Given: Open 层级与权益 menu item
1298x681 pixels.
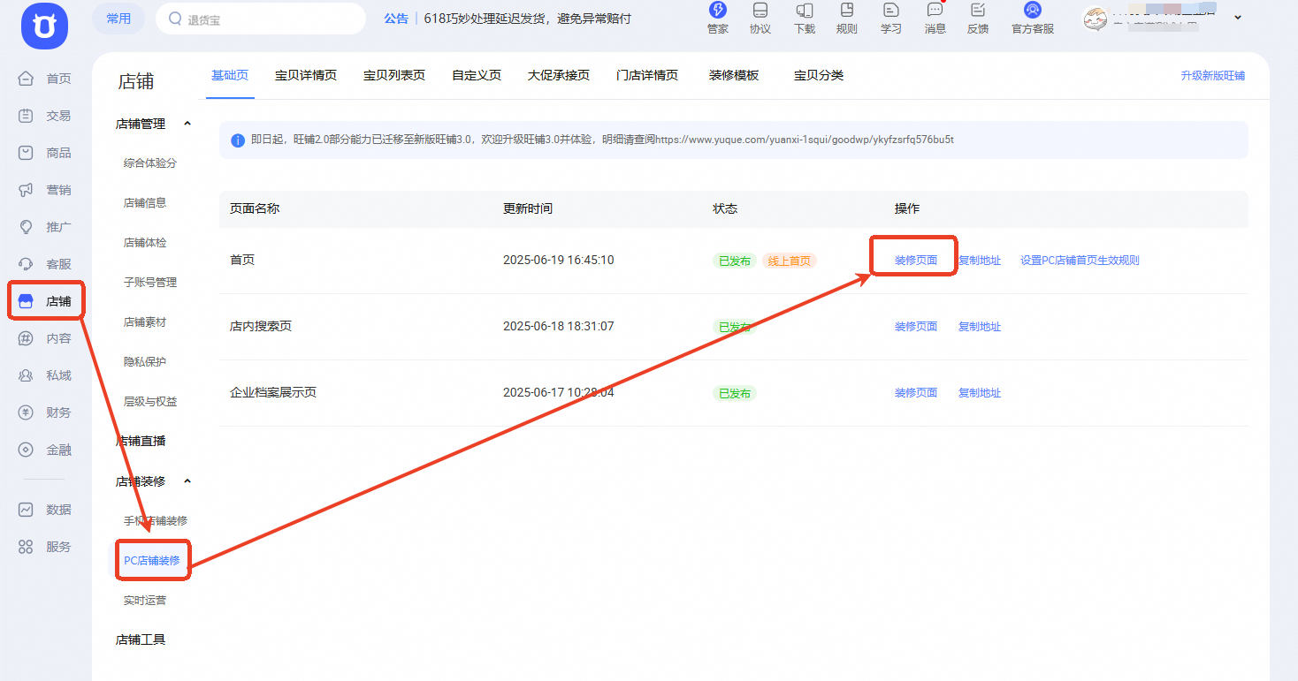Looking at the screenshot, I should click(x=150, y=402).
